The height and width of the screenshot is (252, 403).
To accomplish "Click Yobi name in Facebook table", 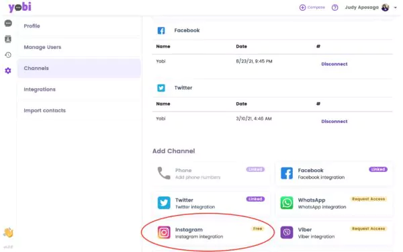I will tap(161, 61).
